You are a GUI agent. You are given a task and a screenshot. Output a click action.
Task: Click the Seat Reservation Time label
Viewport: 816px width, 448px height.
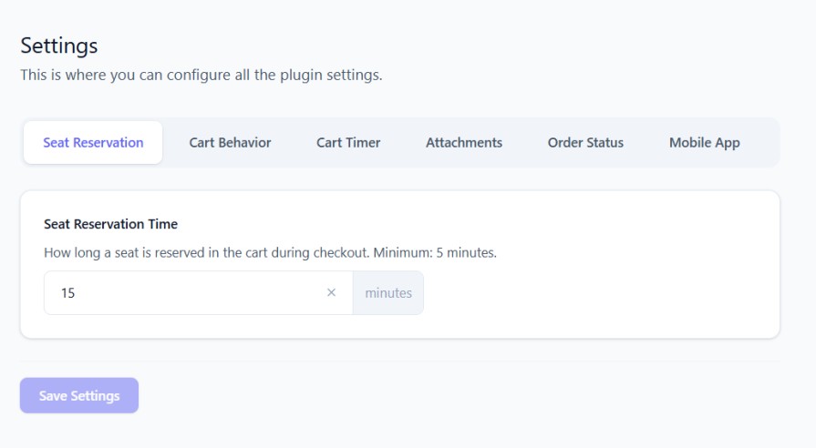coord(110,224)
